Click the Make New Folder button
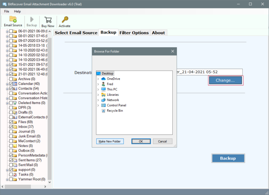This screenshot has height=195, width=269. tap(110, 141)
